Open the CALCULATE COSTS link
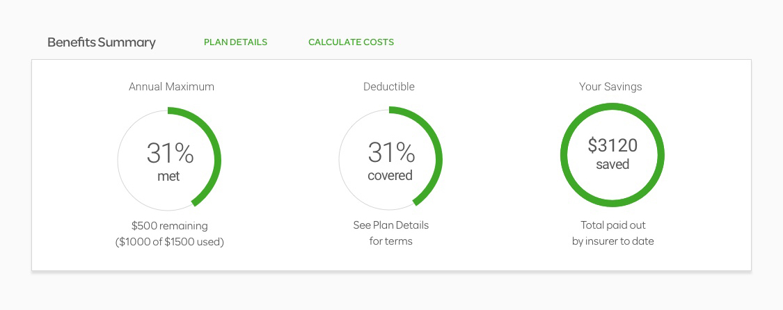 (x=351, y=42)
